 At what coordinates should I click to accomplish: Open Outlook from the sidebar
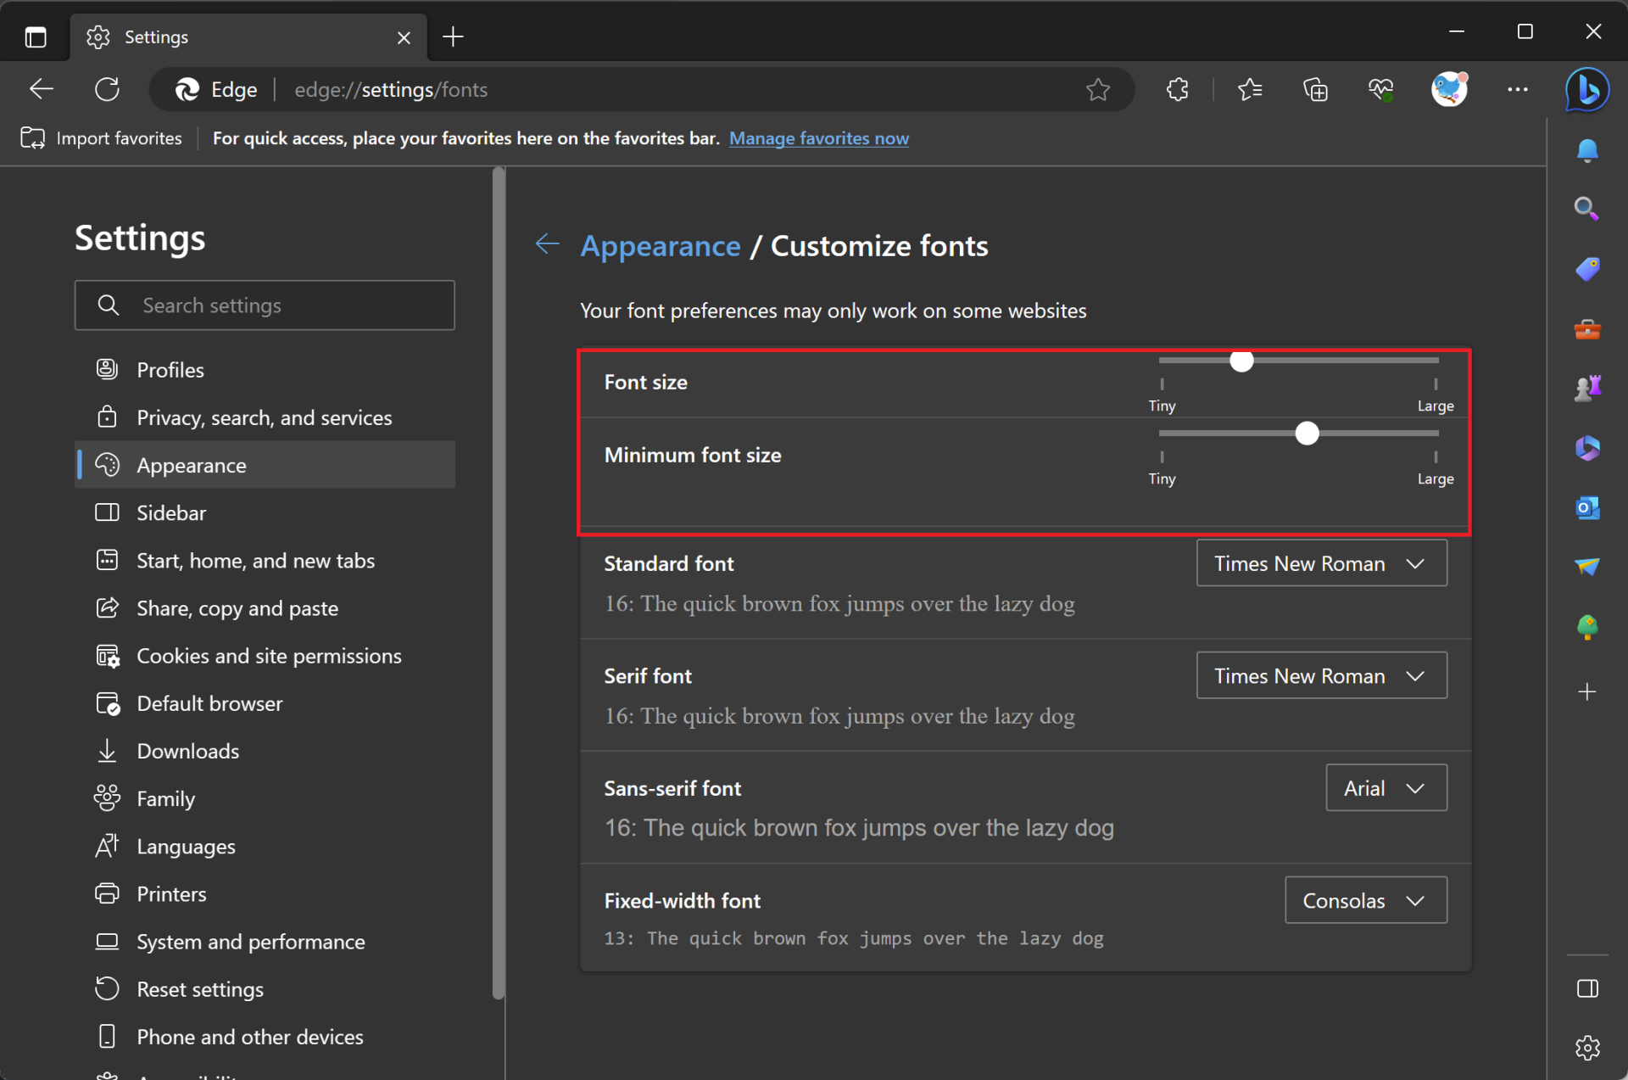(x=1587, y=507)
